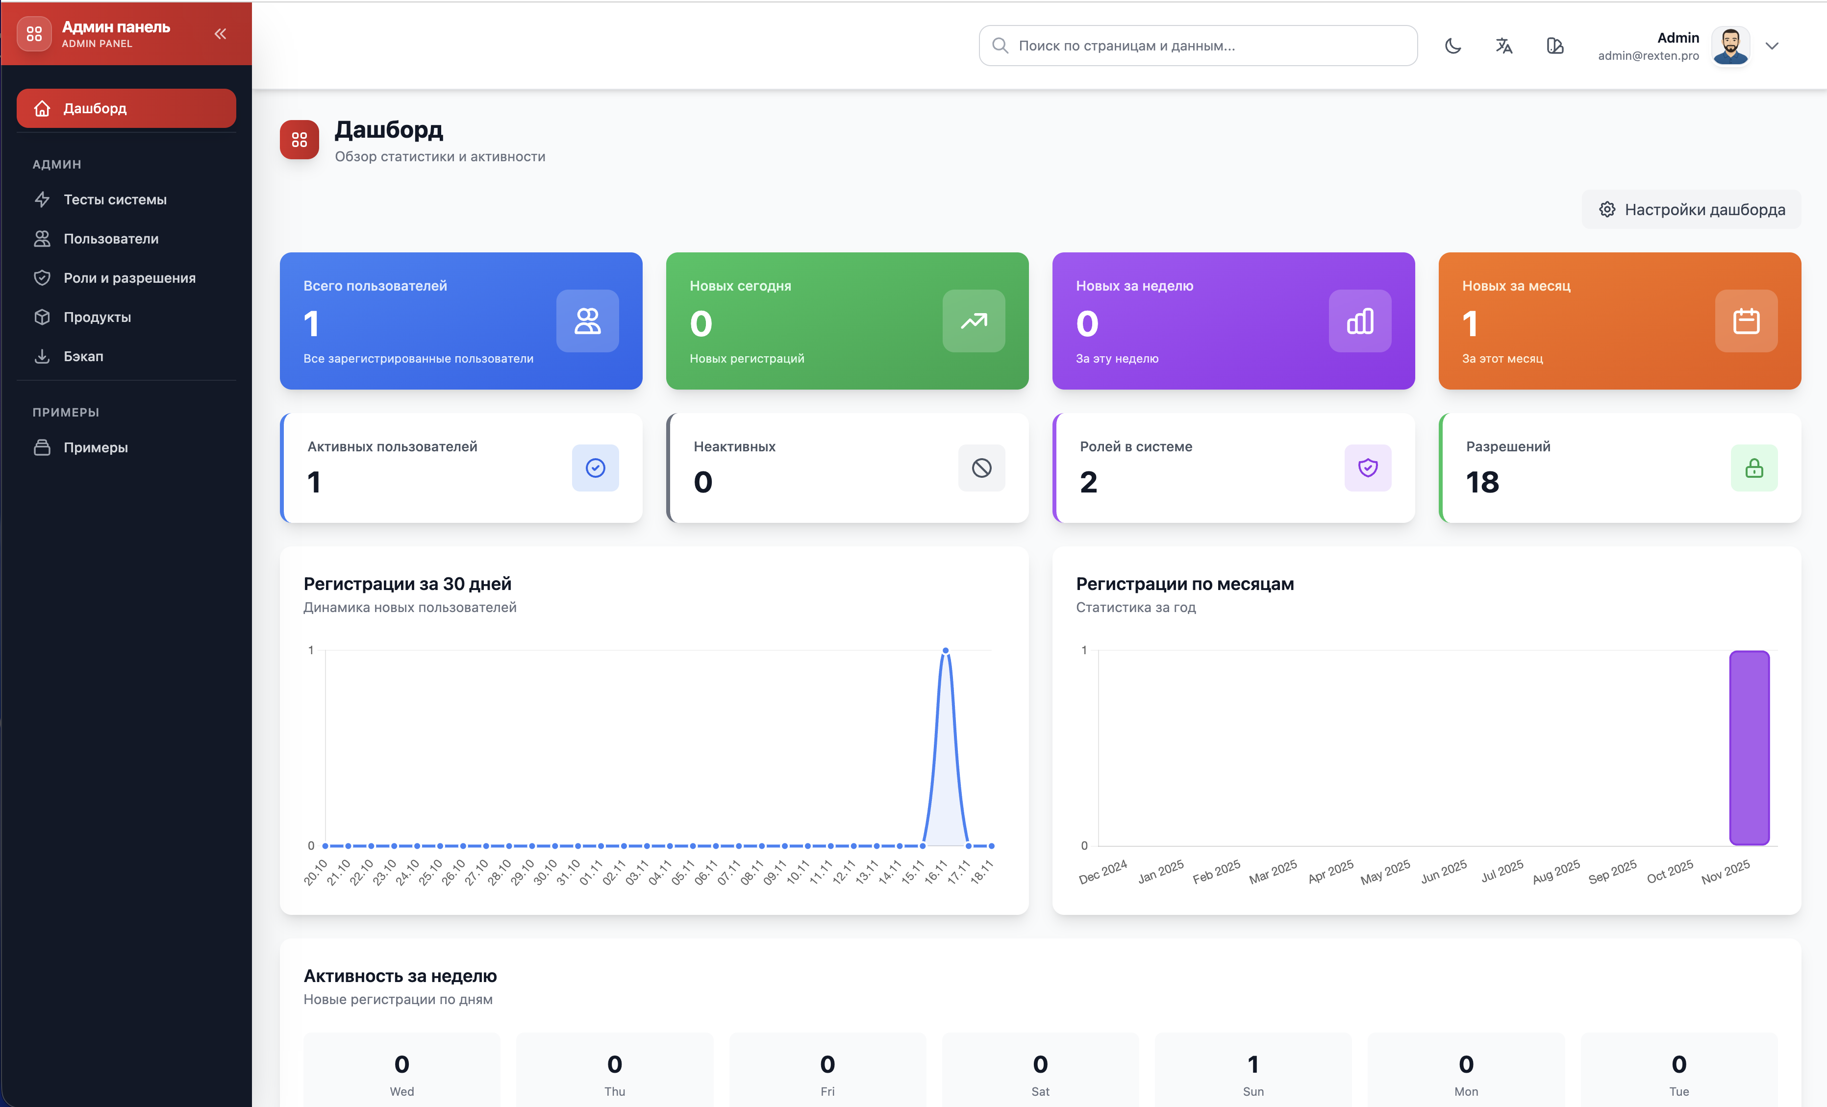Image resolution: width=1827 pixels, height=1107 pixels.
Task: Click the permissions lock icon on Разрешений card
Action: [x=1753, y=468]
